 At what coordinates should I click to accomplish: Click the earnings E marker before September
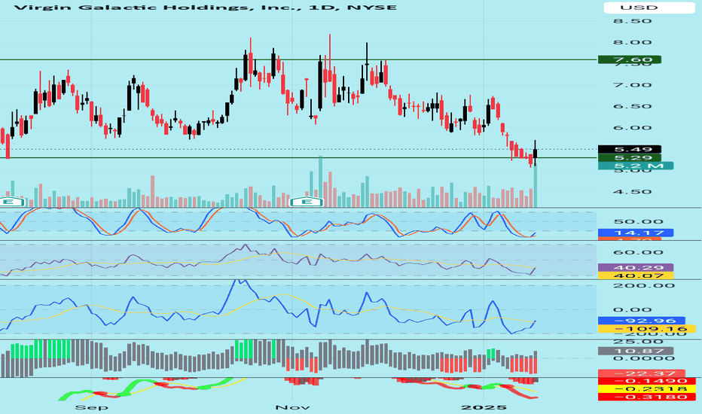click(9, 202)
